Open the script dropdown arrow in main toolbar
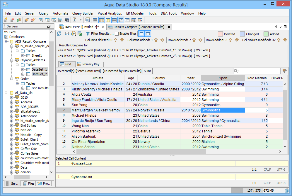This screenshot has height=196, width=292. pos(81,20)
